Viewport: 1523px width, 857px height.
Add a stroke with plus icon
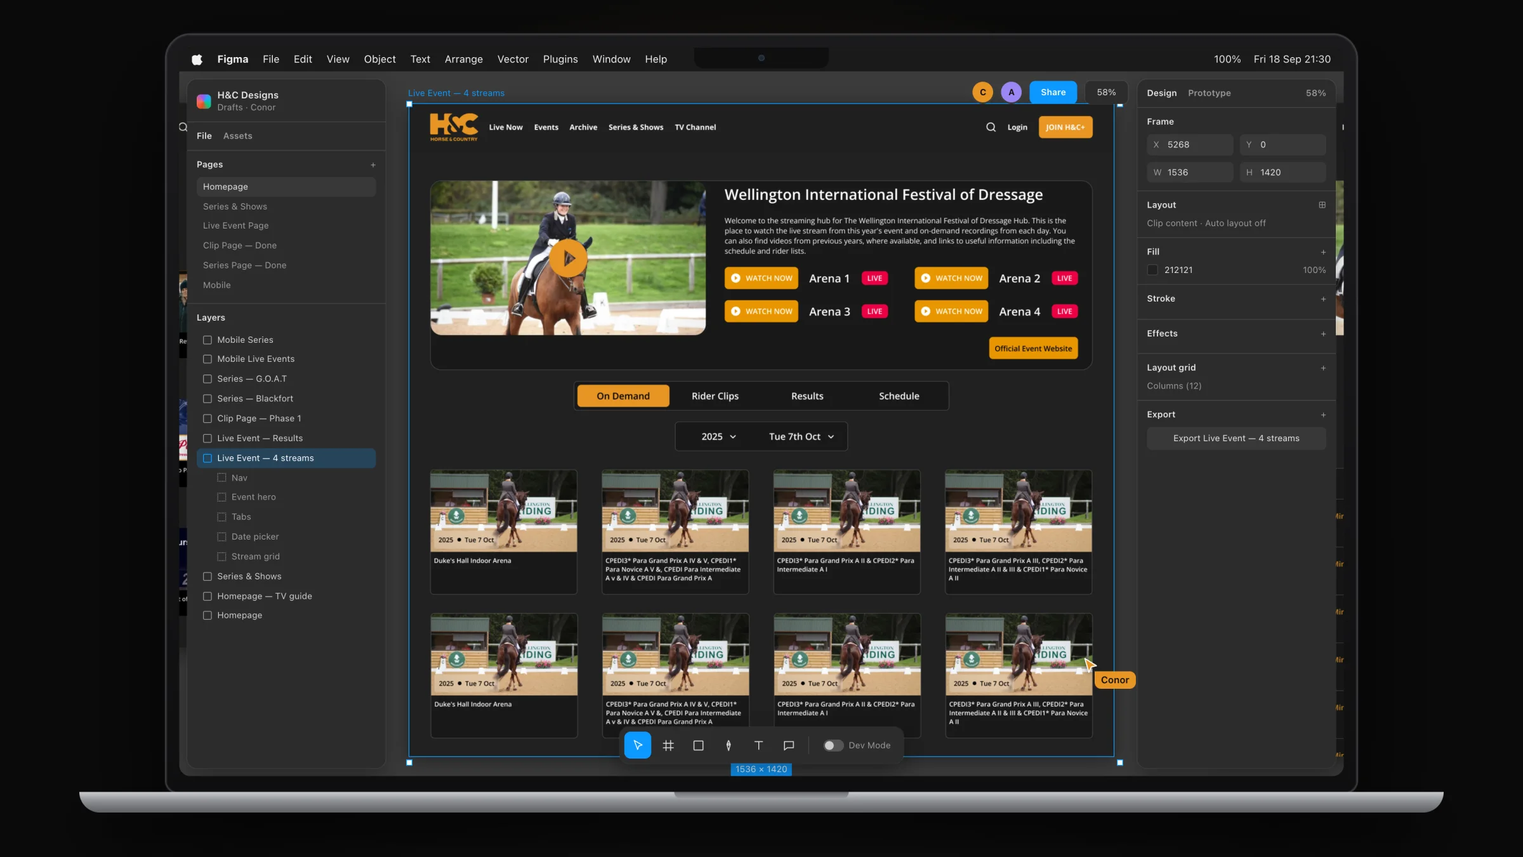tap(1323, 299)
